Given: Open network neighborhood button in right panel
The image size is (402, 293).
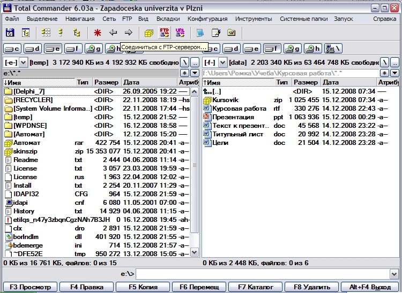Looking at the screenshot, I should click(x=333, y=49).
